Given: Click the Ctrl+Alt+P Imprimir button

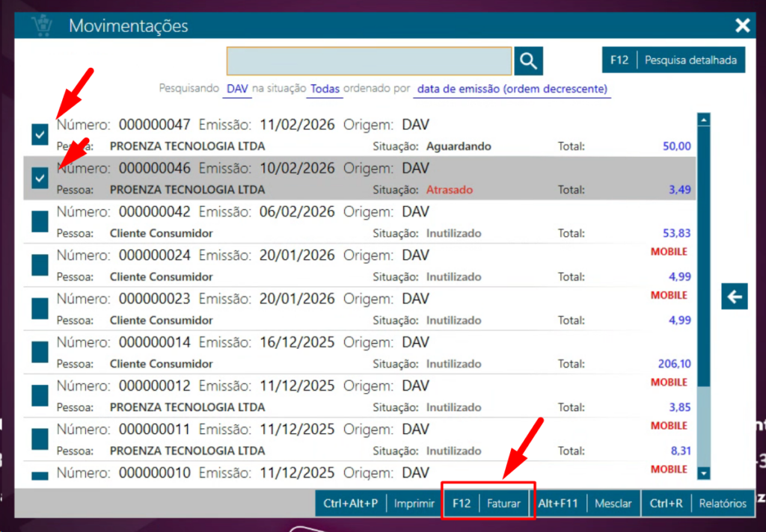Looking at the screenshot, I should tap(379, 504).
